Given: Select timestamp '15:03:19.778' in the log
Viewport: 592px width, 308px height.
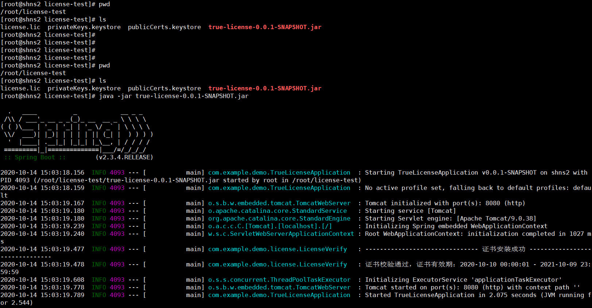Looking at the screenshot, I should pos(62,288).
